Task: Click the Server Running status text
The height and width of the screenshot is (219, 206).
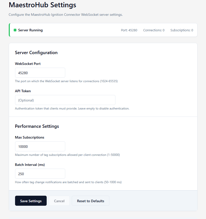Action: [30, 30]
